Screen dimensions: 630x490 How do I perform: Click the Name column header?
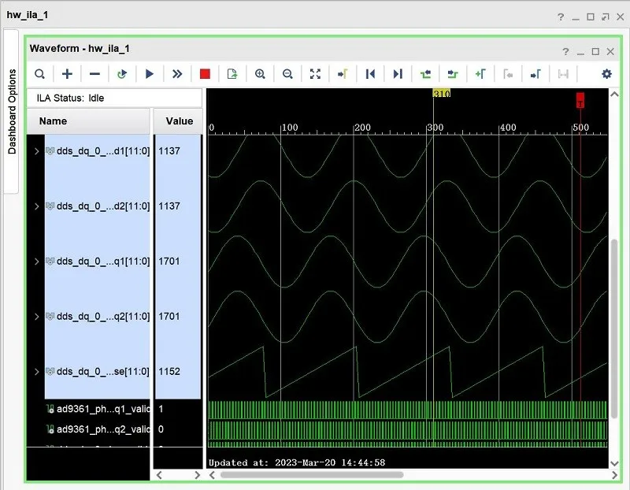(x=88, y=121)
